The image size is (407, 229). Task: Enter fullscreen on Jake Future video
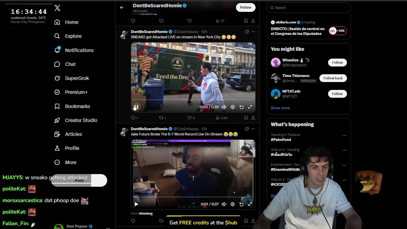coord(250,204)
